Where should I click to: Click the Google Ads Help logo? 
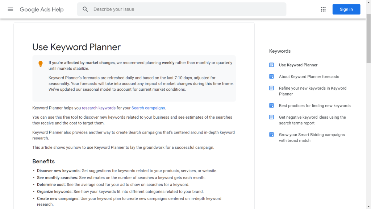coord(42,9)
